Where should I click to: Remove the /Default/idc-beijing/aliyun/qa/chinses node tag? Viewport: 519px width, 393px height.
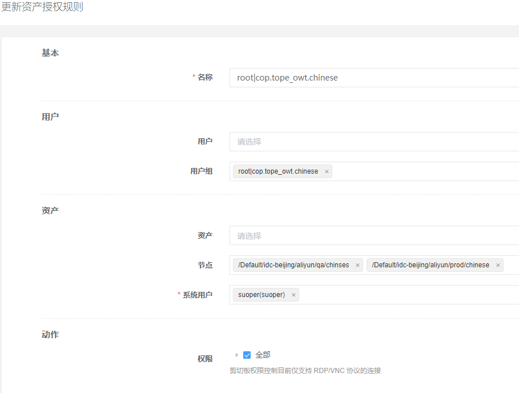[x=357, y=265]
